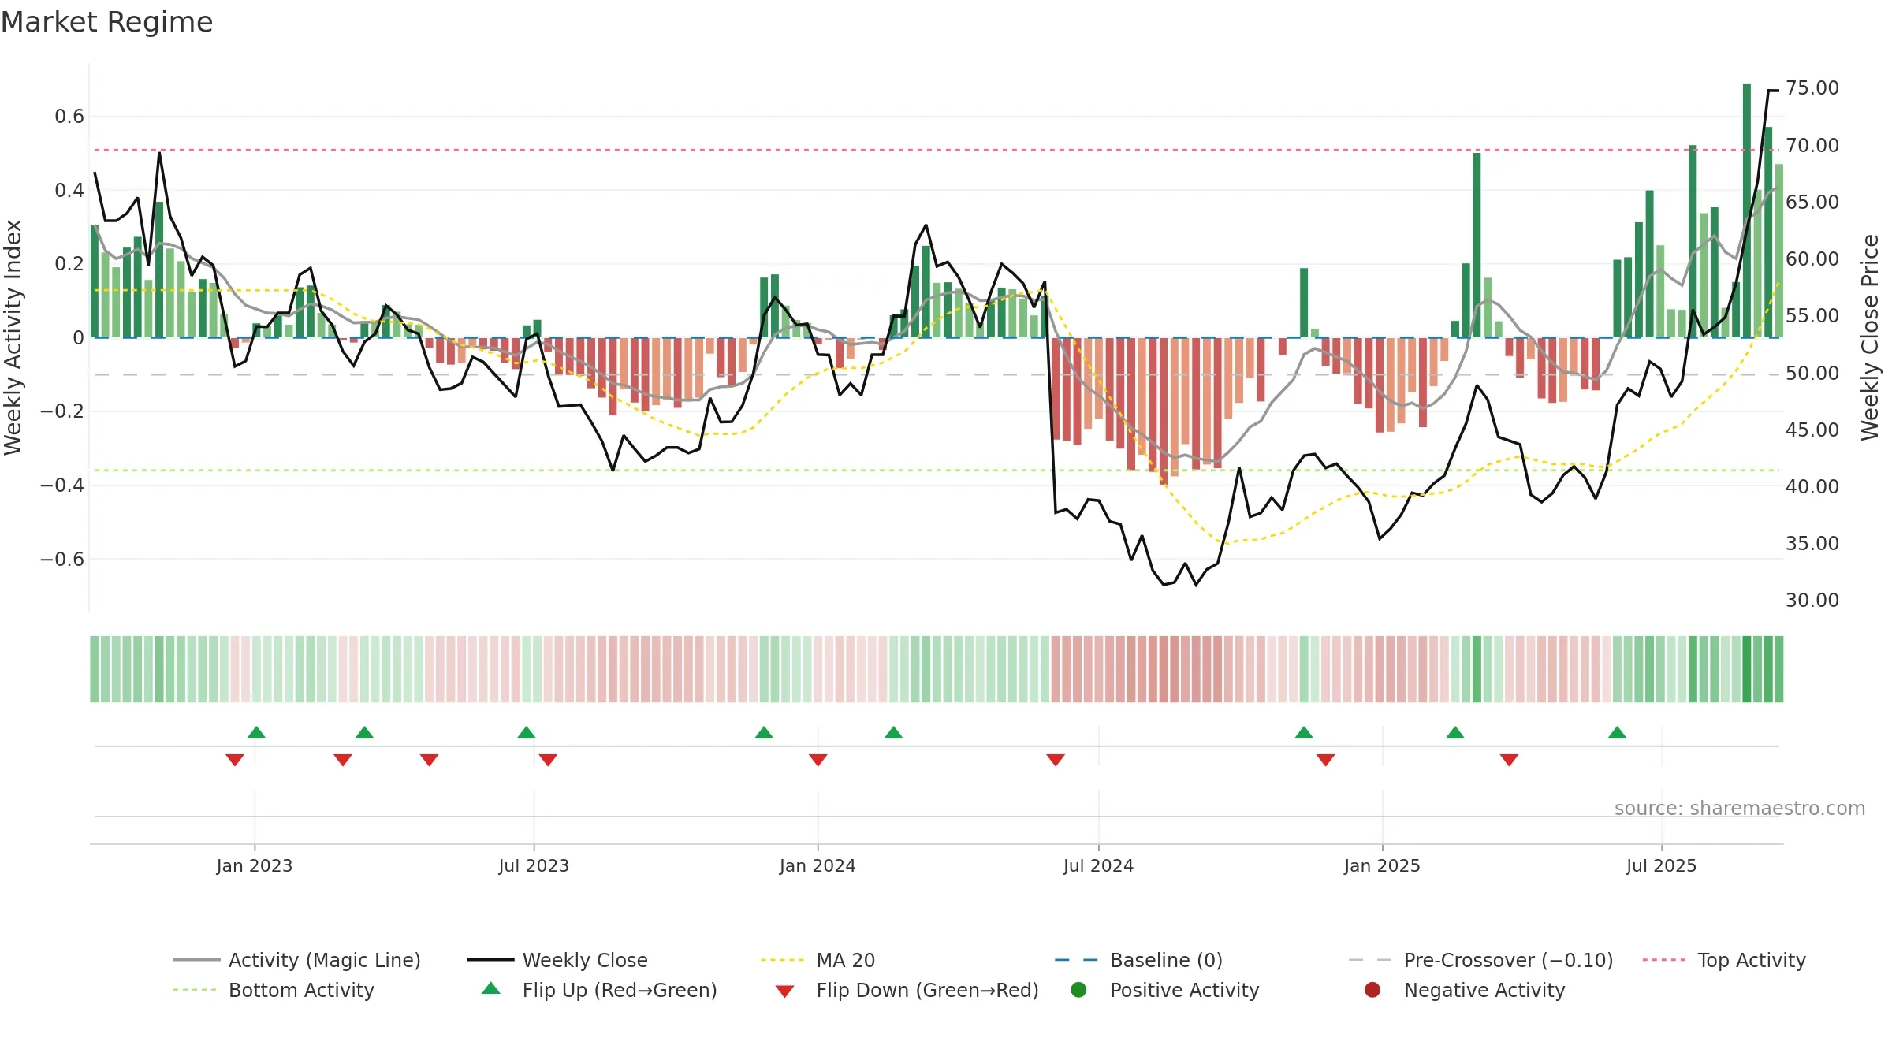
Task: Click the 50.00 price axis label
Action: [x=1812, y=373]
